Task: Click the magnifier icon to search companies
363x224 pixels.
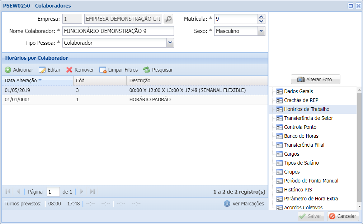Action: coord(168,19)
